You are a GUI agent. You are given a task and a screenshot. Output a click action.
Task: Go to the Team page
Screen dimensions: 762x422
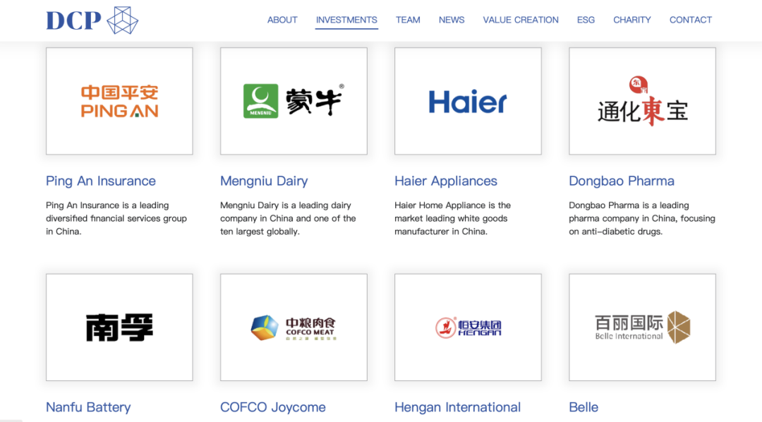point(408,20)
